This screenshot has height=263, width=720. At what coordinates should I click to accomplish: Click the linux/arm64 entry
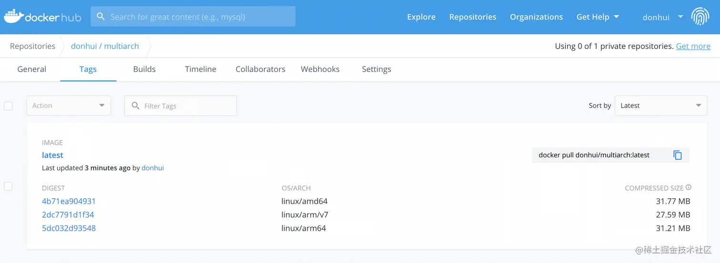point(304,228)
